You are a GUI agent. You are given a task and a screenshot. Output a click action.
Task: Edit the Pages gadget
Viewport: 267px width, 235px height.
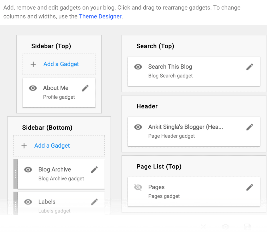pos(250,187)
